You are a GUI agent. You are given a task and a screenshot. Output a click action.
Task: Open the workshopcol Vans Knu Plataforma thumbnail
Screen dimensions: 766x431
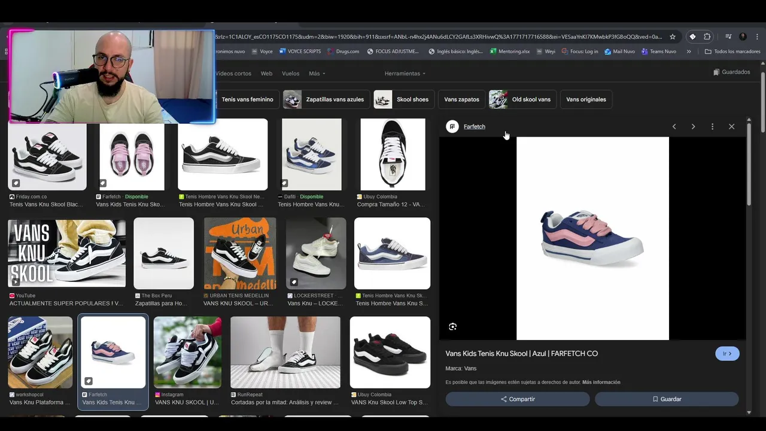pyautogui.click(x=40, y=353)
